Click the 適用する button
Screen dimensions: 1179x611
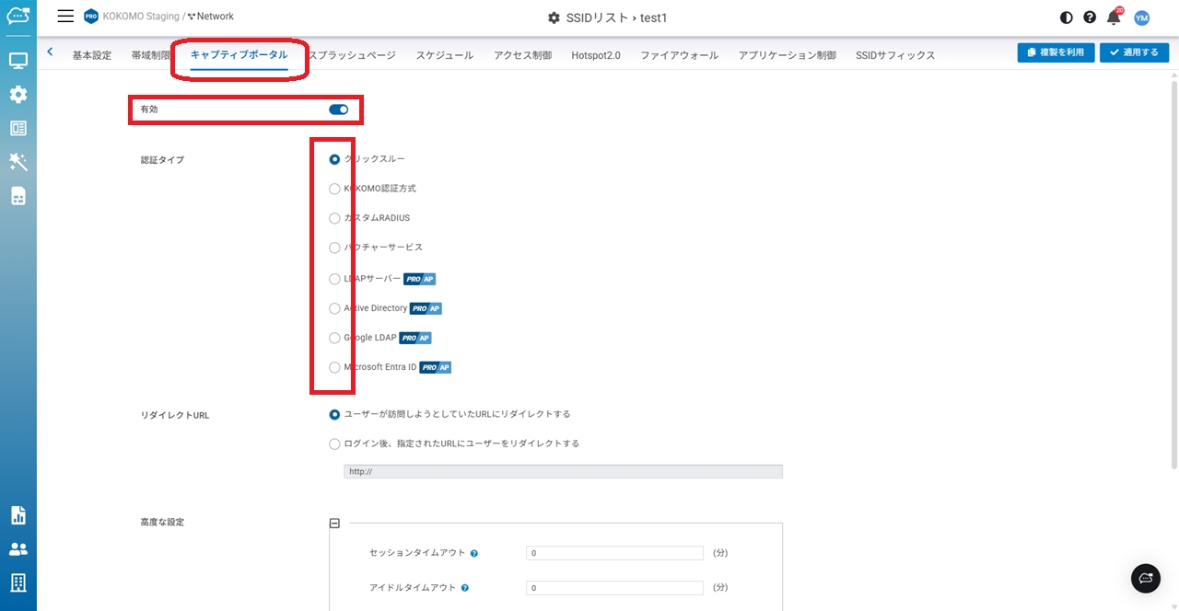point(1134,52)
